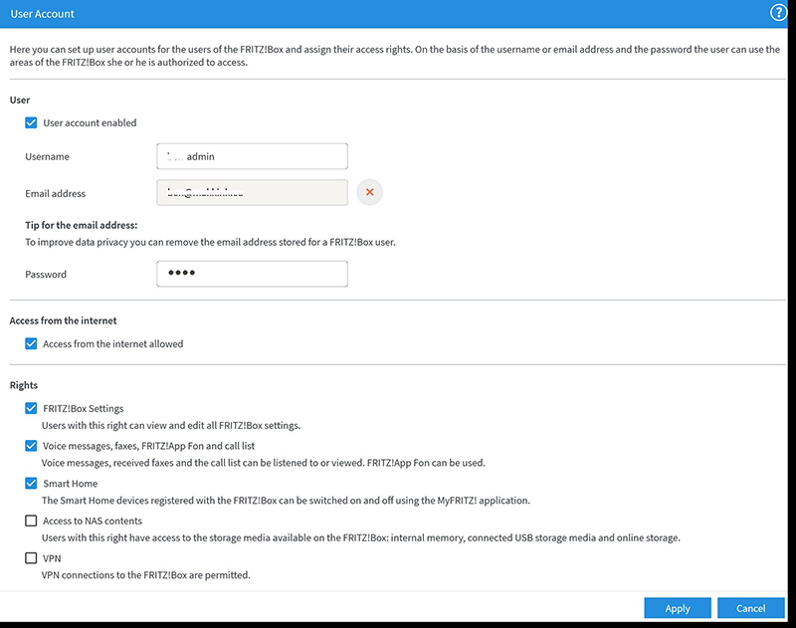The width and height of the screenshot is (796, 628).
Task: Click the 'User' section heading
Action: (x=20, y=100)
